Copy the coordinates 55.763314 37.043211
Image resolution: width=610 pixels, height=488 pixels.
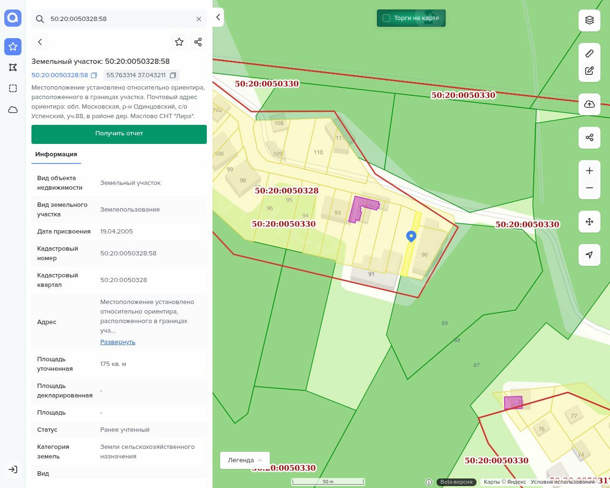tap(173, 75)
